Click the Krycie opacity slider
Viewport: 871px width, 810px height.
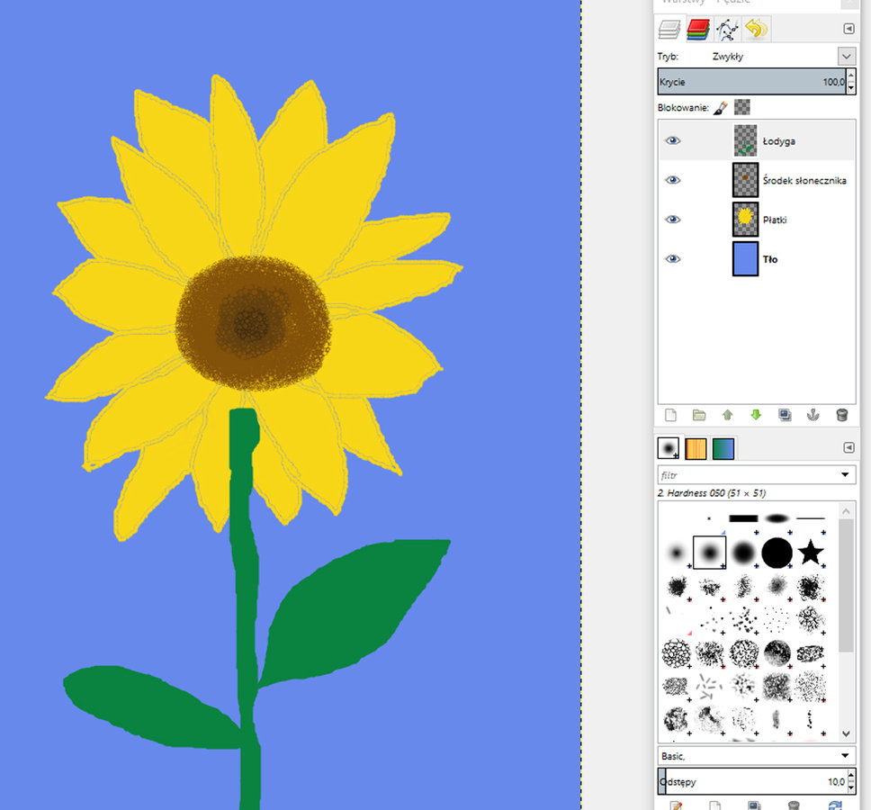point(751,82)
